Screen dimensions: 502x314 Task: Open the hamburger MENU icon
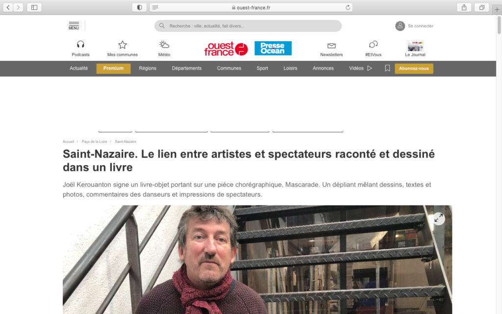click(74, 26)
